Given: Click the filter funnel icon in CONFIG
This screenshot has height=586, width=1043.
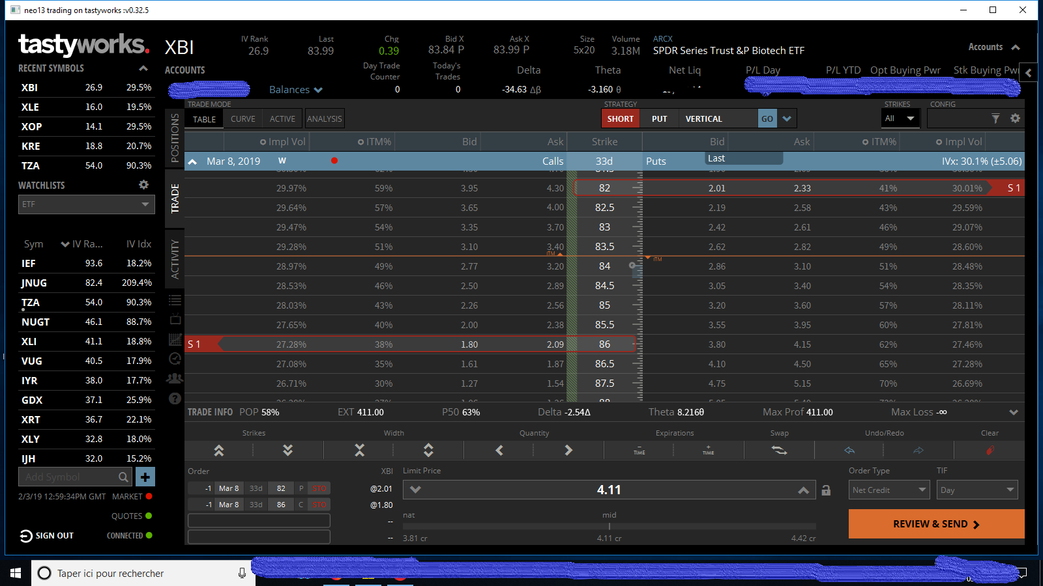Looking at the screenshot, I should [995, 119].
